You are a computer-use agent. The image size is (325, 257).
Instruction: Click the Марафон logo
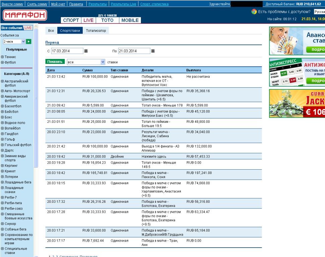25,15
